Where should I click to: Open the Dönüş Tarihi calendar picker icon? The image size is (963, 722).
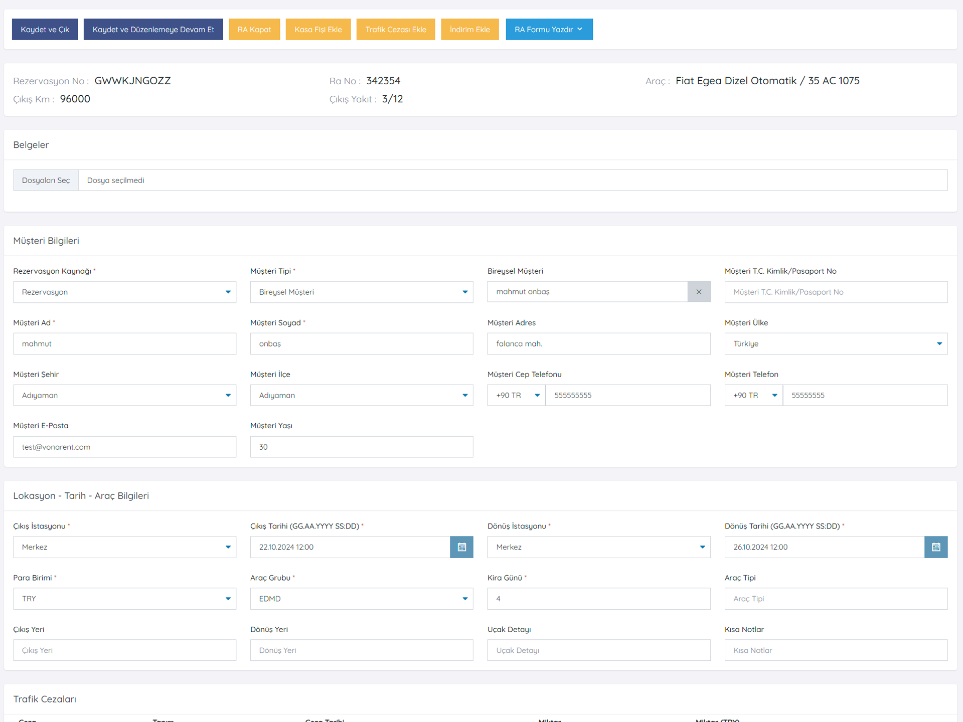(x=935, y=547)
